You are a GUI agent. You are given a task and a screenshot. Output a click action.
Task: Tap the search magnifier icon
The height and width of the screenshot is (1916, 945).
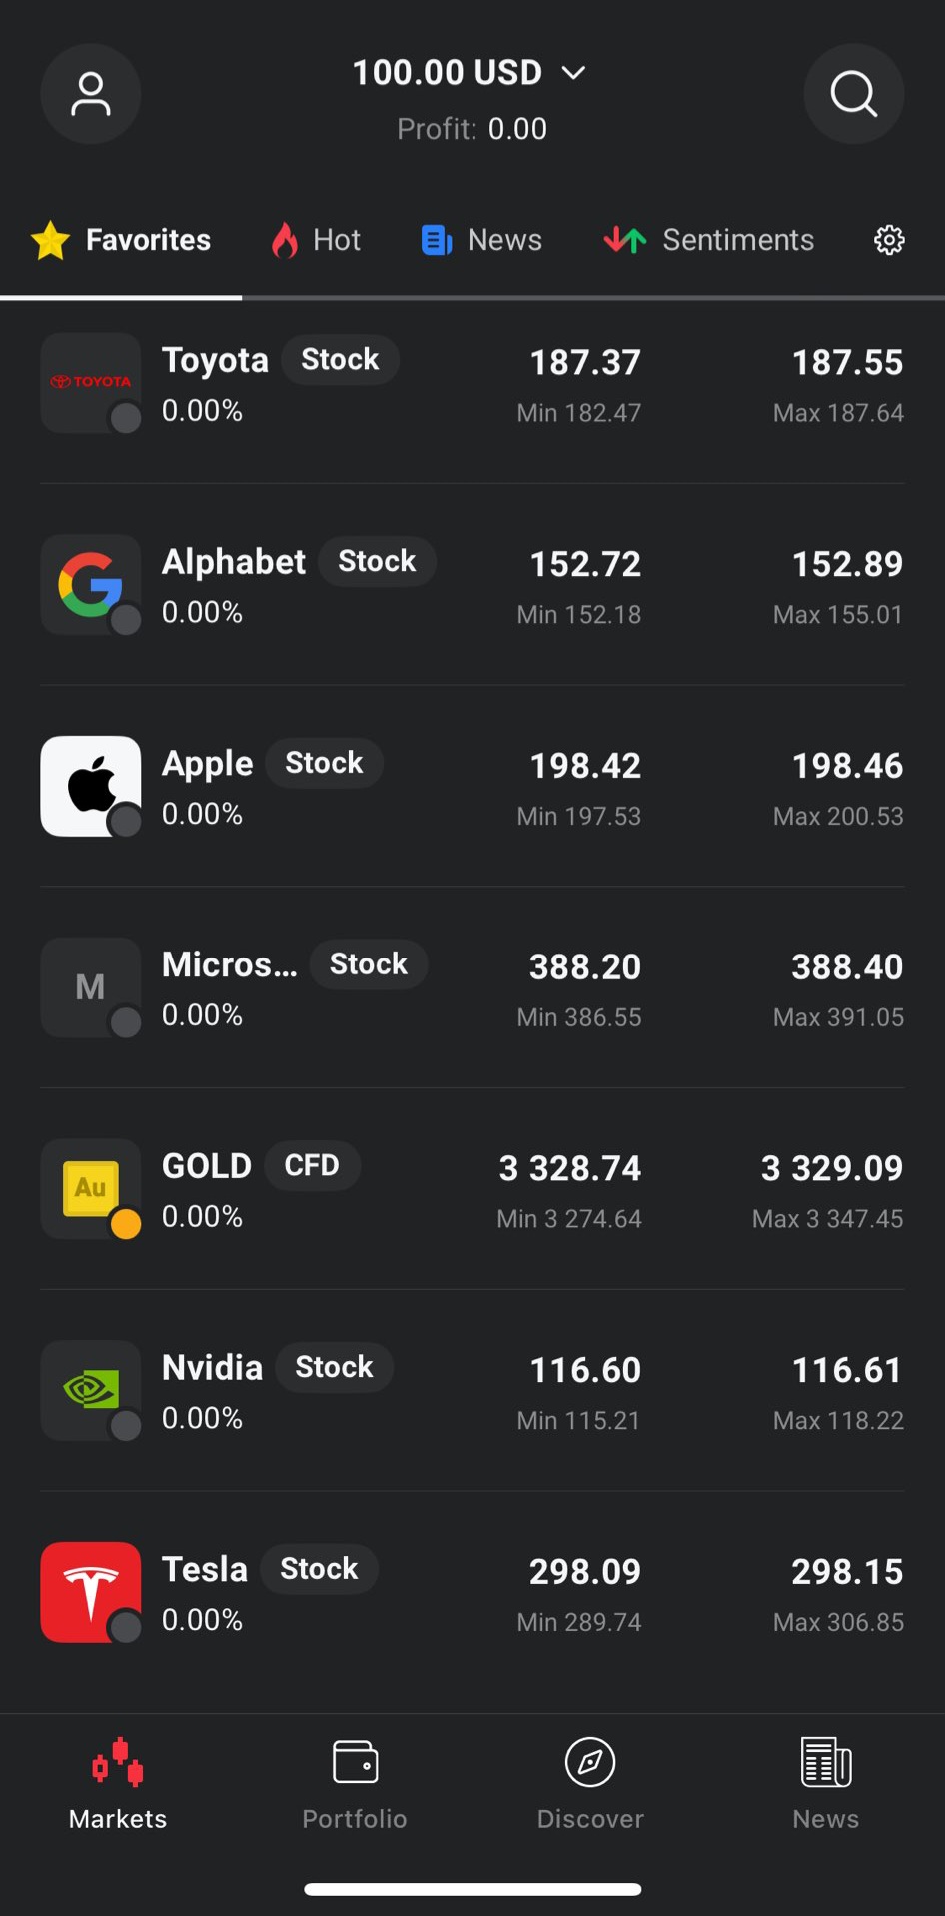click(853, 94)
